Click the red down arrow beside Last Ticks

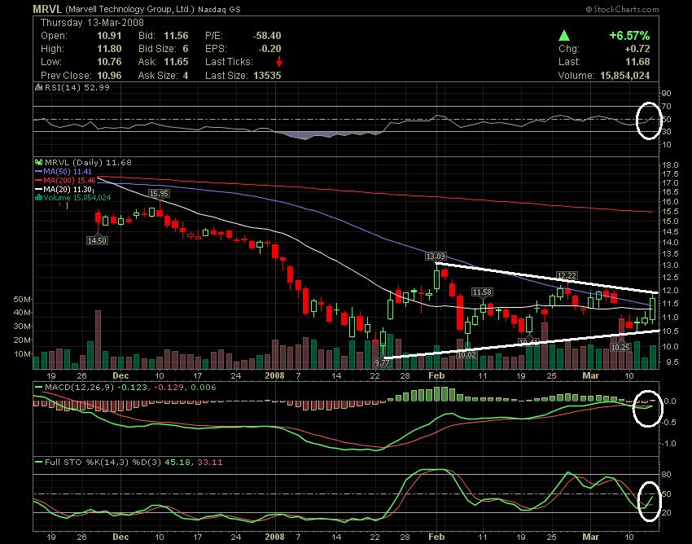(x=279, y=62)
